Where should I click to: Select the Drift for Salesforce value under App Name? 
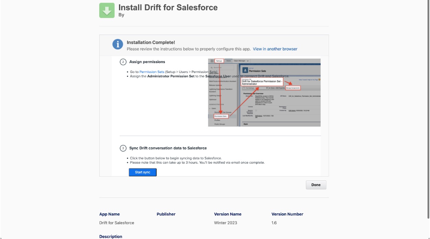point(117,223)
